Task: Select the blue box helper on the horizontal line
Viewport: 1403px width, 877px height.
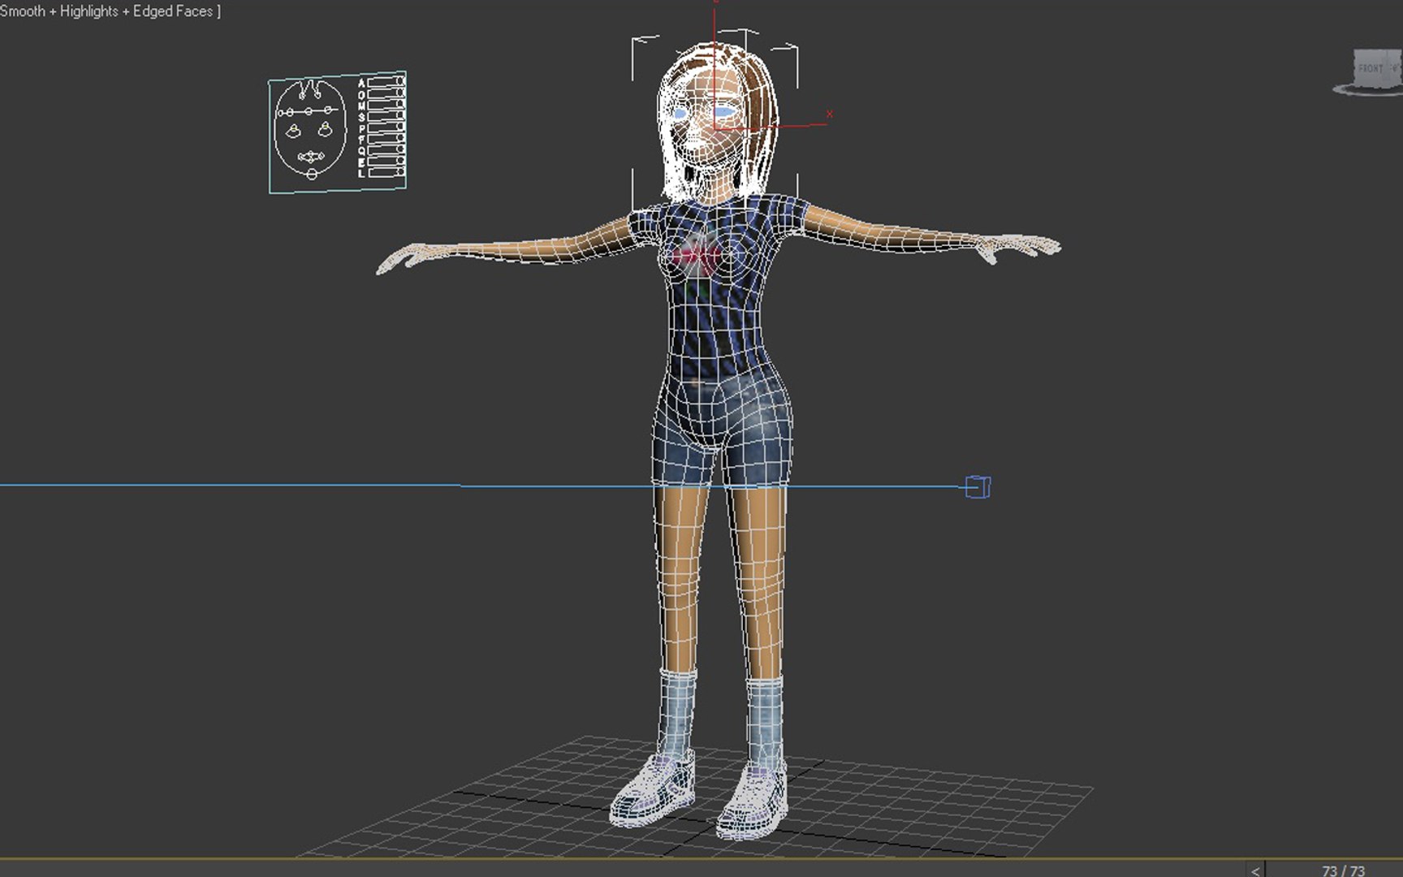Action: (978, 487)
